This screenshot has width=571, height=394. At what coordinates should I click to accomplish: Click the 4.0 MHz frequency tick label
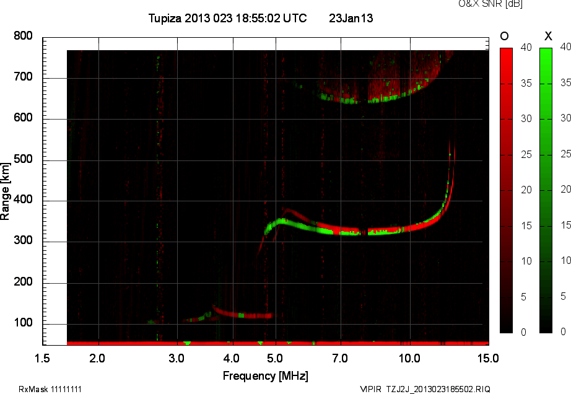[x=232, y=358]
